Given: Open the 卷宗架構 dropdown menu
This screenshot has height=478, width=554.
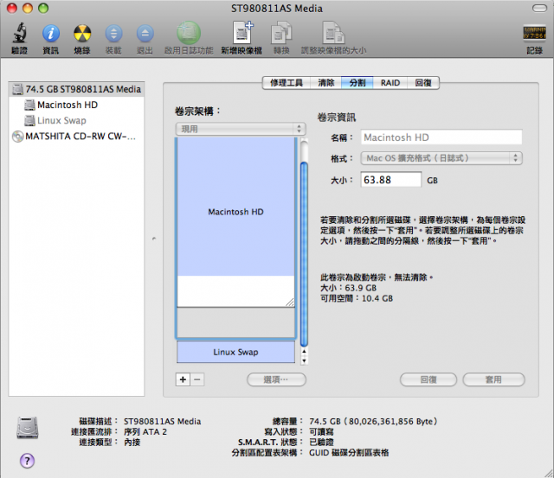Looking at the screenshot, I should point(240,128).
